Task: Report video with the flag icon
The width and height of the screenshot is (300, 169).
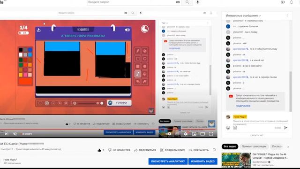Action: click(x=214, y=150)
